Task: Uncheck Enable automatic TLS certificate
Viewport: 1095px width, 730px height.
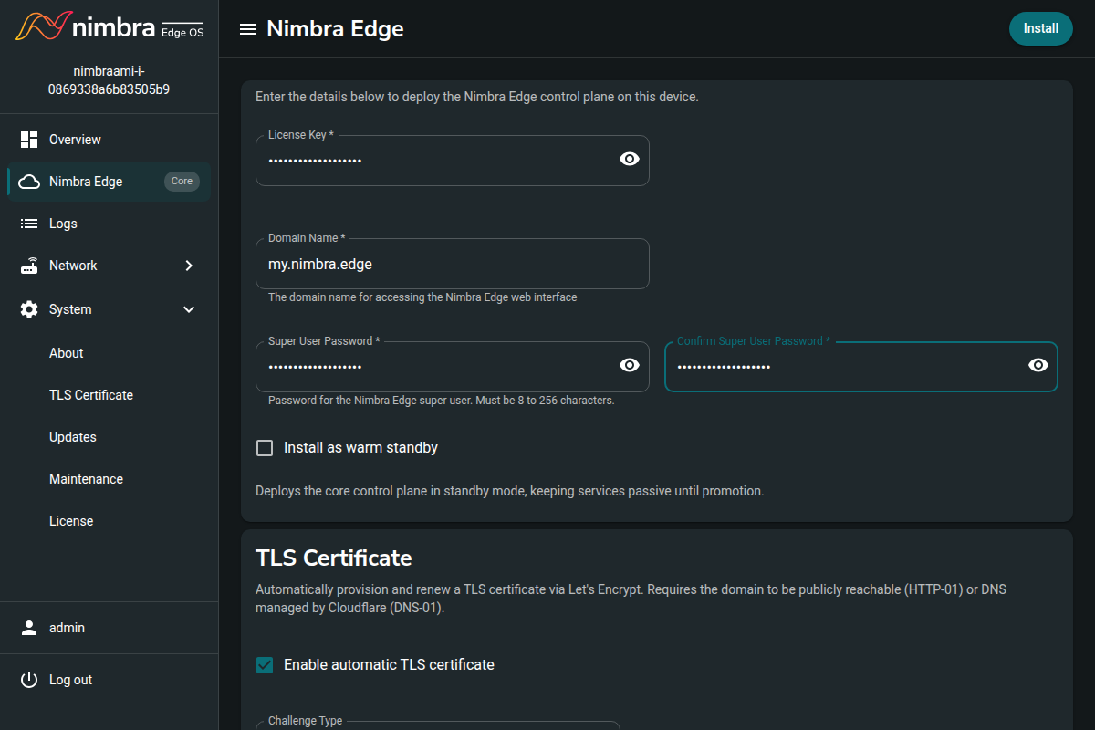Action: pos(265,665)
